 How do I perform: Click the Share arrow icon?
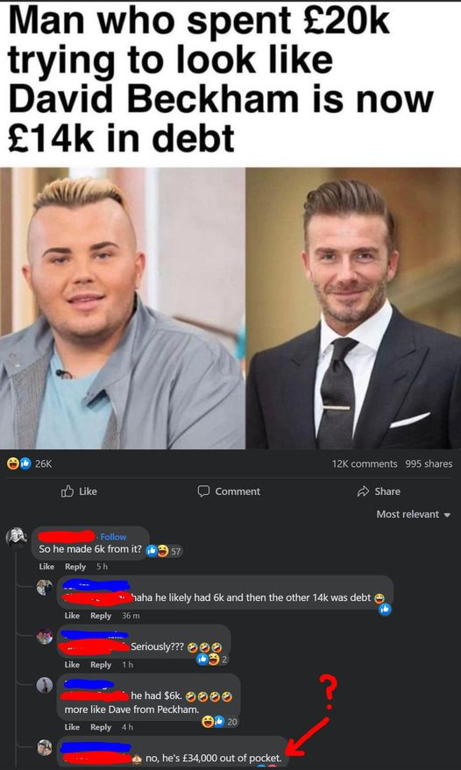(x=363, y=491)
